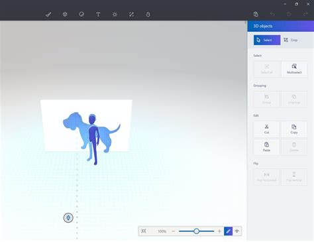This screenshot has height=242, width=314.
Task: Click the plus zoom-in button
Action: click(x=219, y=231)
